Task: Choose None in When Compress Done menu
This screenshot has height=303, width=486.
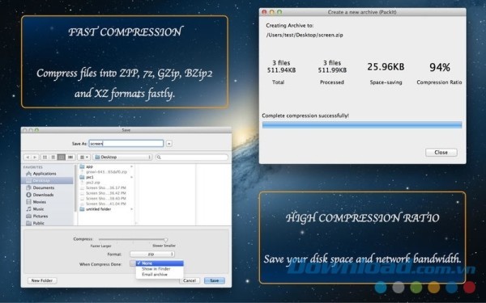Action: point(160,263)
